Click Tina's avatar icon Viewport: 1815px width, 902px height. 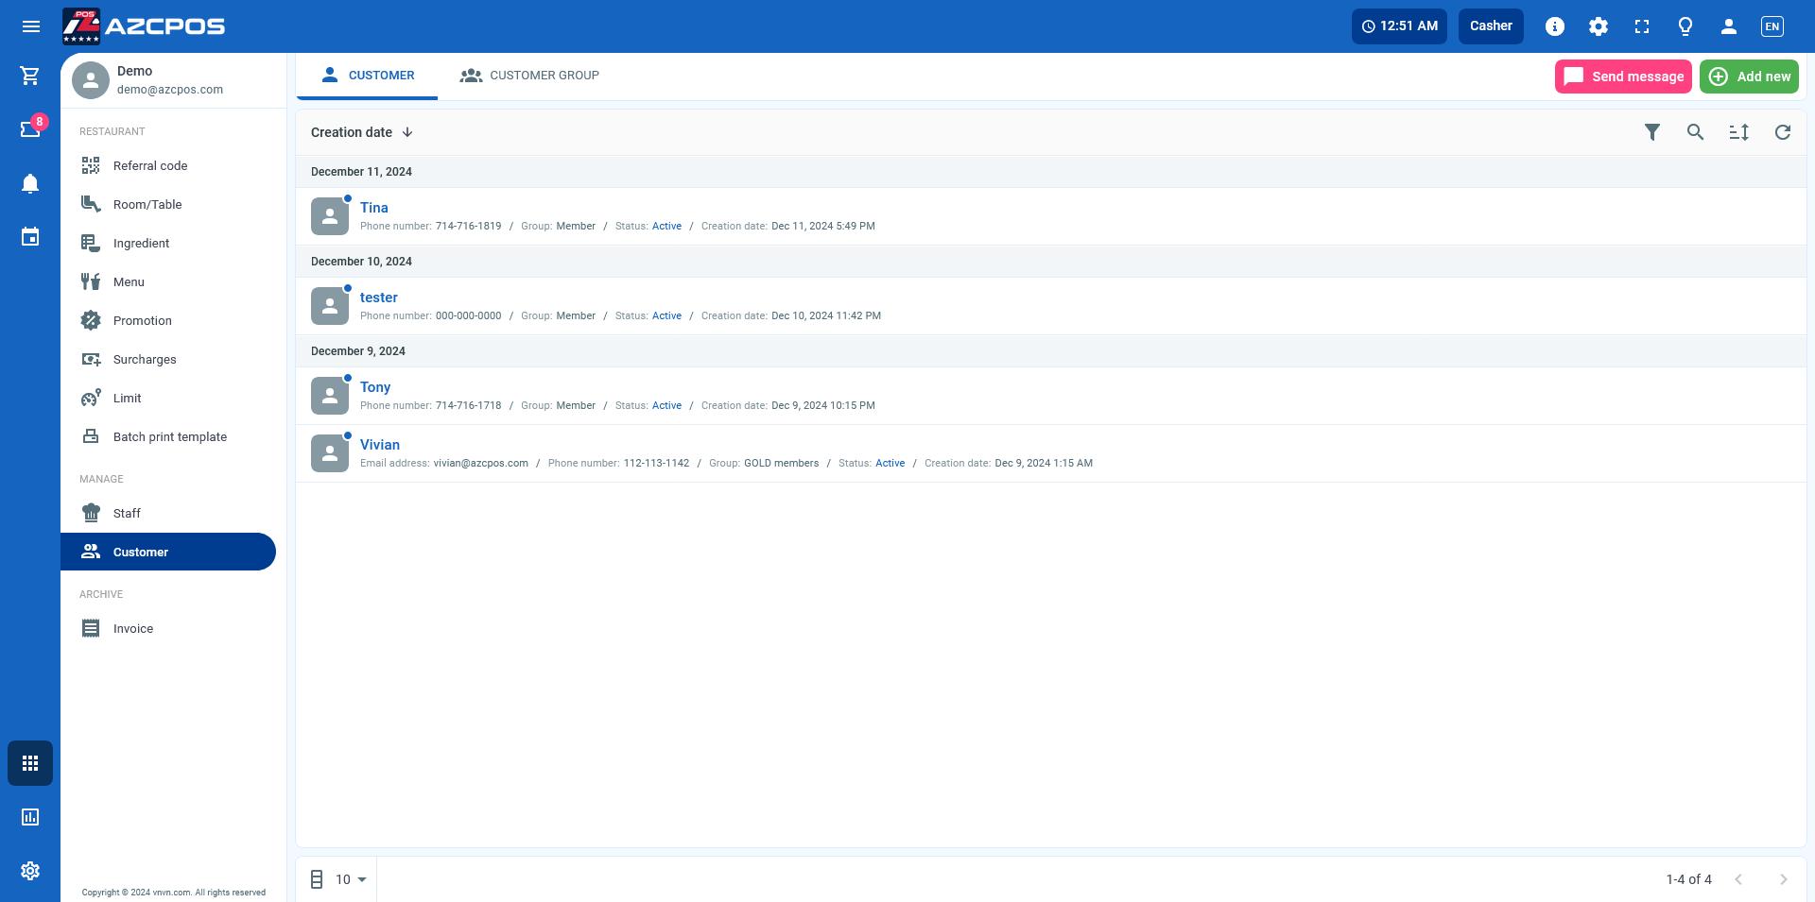330,216
